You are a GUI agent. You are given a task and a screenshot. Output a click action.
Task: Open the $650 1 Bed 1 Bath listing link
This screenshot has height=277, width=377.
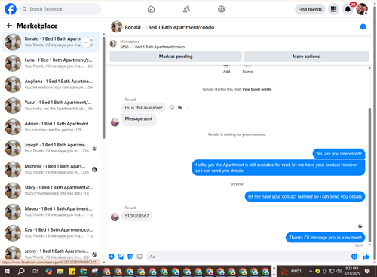152,47
